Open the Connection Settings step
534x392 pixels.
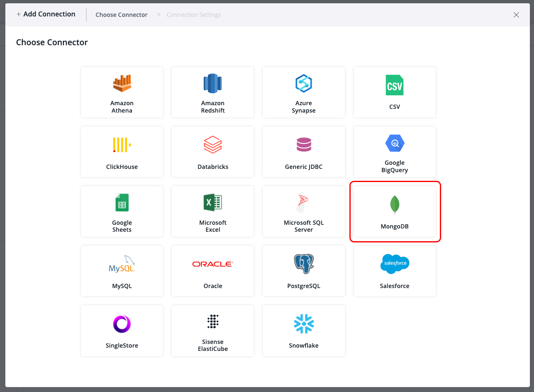click(194, 15)
